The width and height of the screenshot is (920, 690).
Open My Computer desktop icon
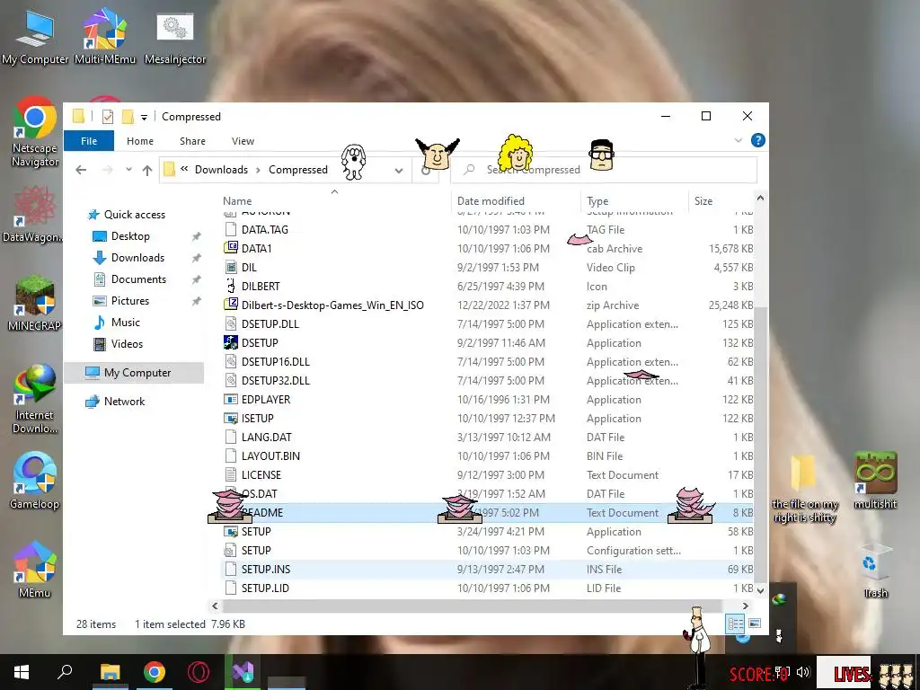(x=35, y=37)
